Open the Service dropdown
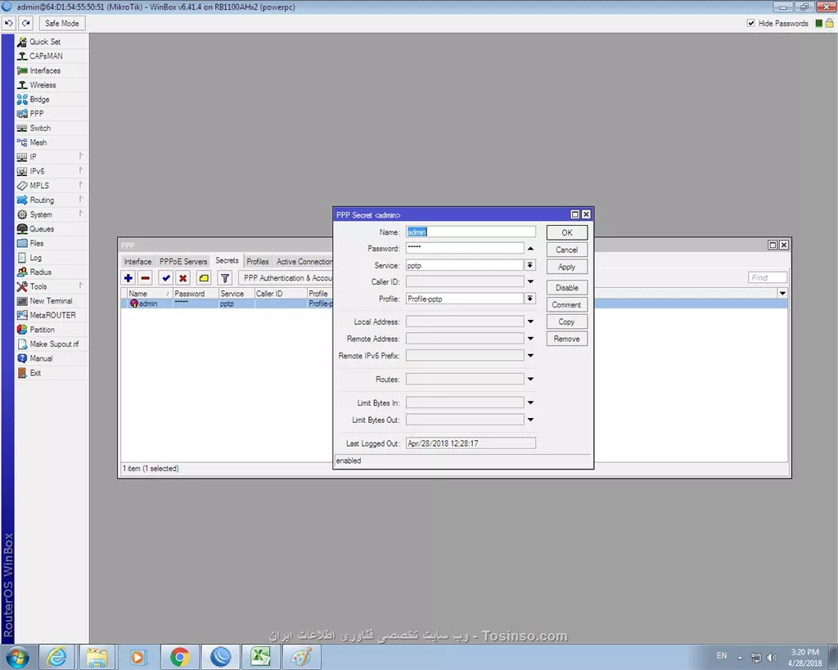838x670 pixels. click(x=529, y=266)
